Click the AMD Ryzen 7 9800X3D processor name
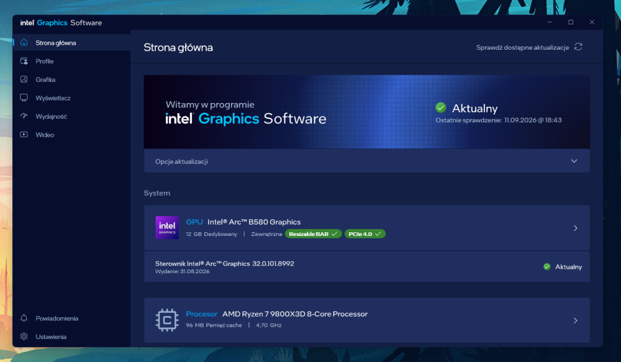Viewport: 621px width, 362px height. tap(295, 314)
